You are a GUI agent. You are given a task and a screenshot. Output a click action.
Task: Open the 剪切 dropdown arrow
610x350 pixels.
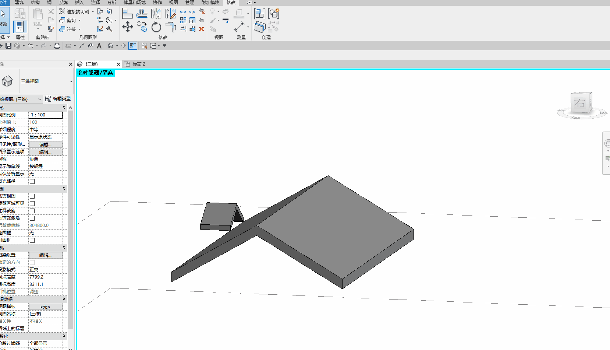[79, 21]
